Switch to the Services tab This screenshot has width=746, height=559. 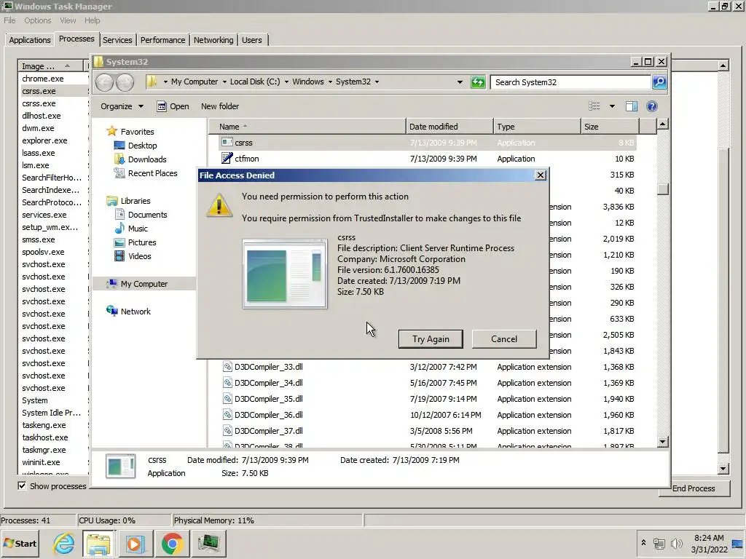click(117, 40)
